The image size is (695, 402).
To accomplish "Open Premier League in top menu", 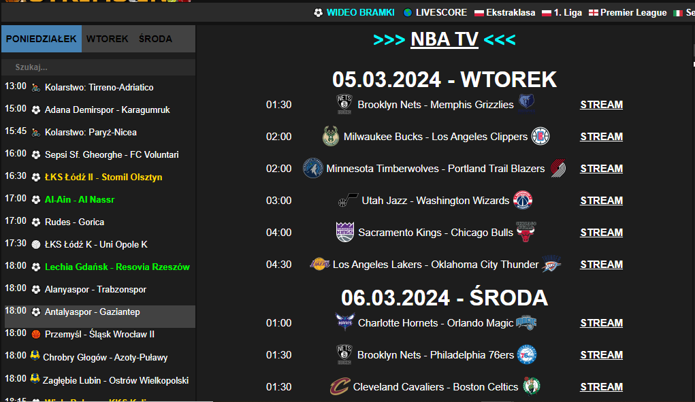I will tap(633, 13).
